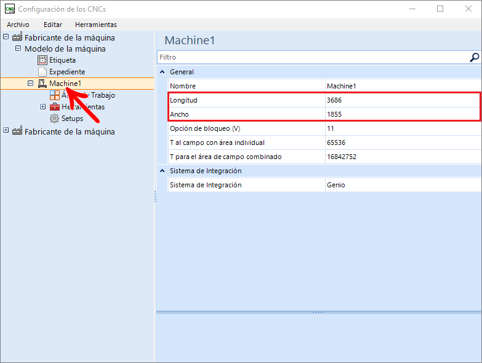
Task: Collapse the Machine1 tree node
Action: tap(30, 84)
